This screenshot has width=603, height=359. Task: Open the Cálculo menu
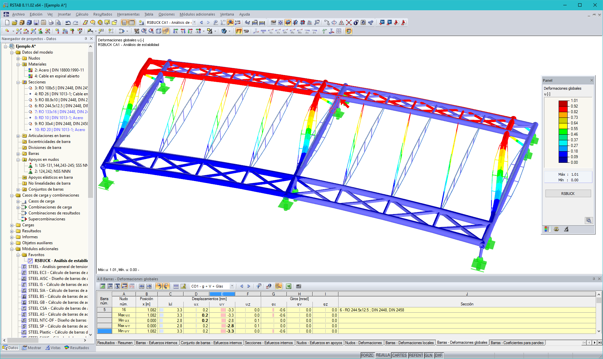(82, 14)
